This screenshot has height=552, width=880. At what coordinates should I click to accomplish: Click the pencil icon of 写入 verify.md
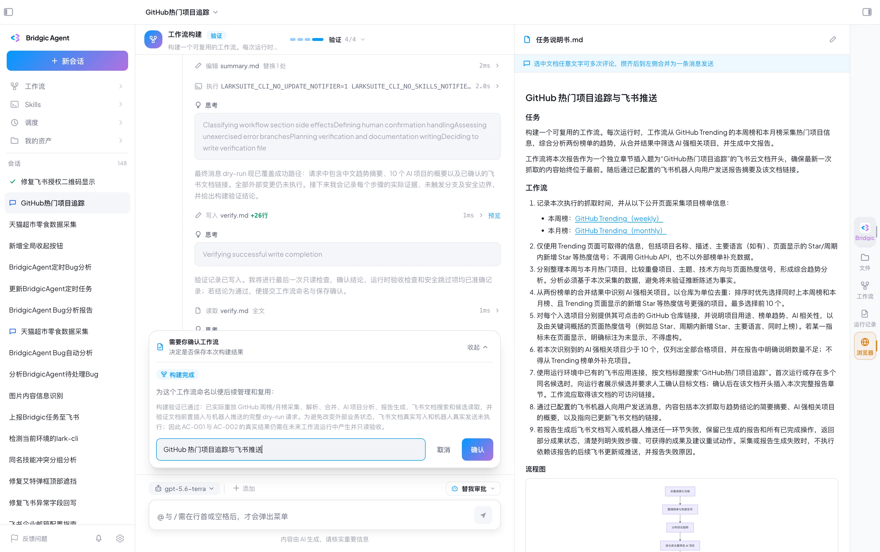click(198, 215)
